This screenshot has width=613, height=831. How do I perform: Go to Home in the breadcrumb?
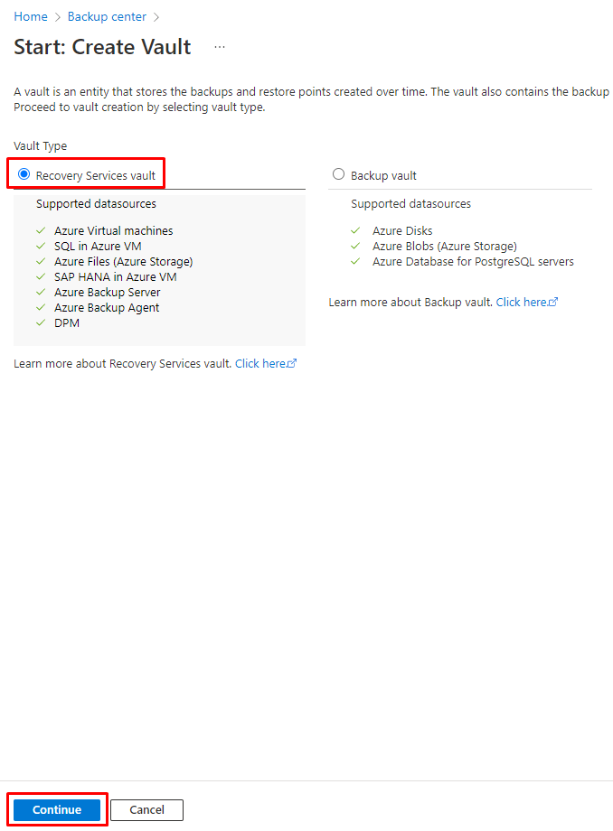coord(30,17)
